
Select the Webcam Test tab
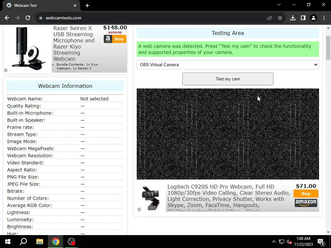41,5
